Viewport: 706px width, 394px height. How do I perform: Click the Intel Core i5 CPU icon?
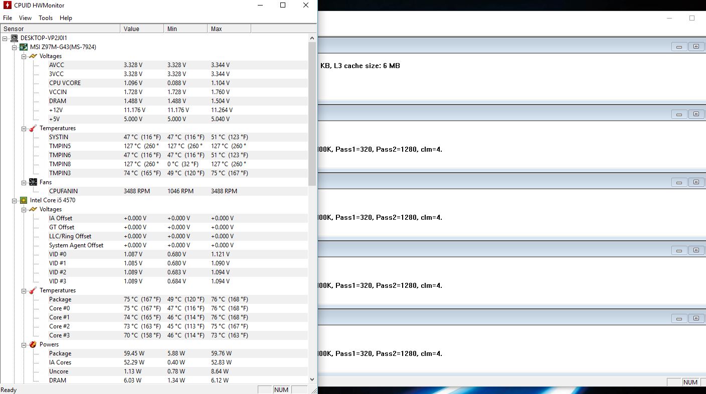point(24,200)
